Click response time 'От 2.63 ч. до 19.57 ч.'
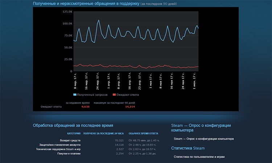Viewport: 272px width, 163px height. (x=142, y=149)
